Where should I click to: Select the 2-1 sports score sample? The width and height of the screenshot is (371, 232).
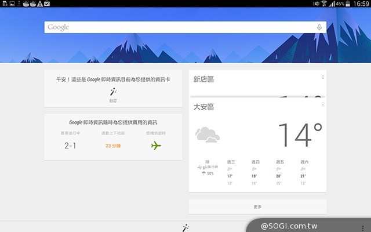click(x=70, y=146)
